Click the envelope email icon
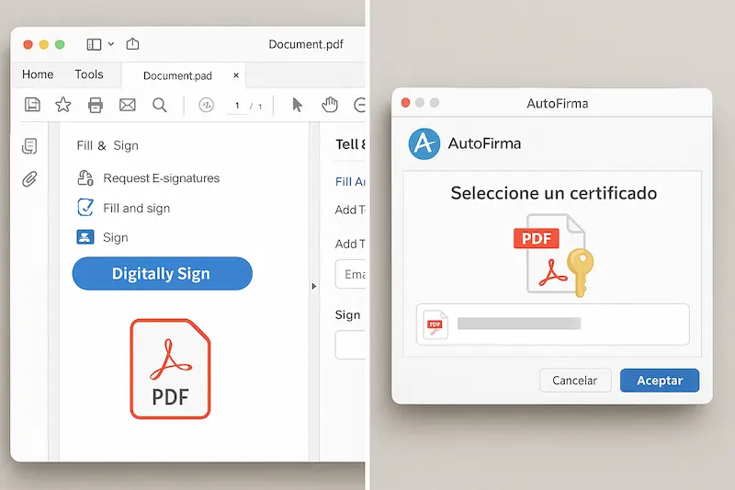735x490 pixels. click(128, 105)
